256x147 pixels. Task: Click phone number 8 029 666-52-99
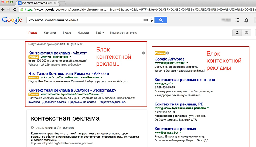[x=165, y=112]
